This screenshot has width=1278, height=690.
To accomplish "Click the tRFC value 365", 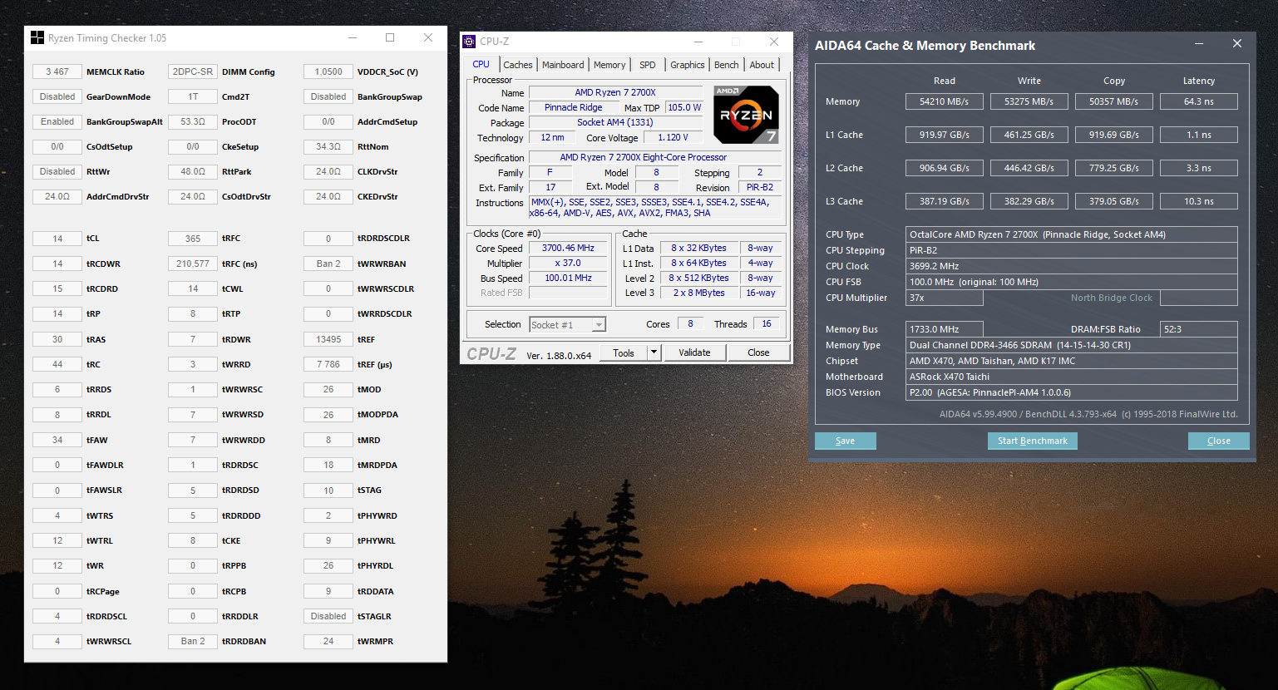I will pos(193,239).
